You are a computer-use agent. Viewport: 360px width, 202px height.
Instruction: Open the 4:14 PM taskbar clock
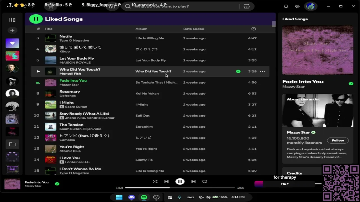tap(238, 197)
